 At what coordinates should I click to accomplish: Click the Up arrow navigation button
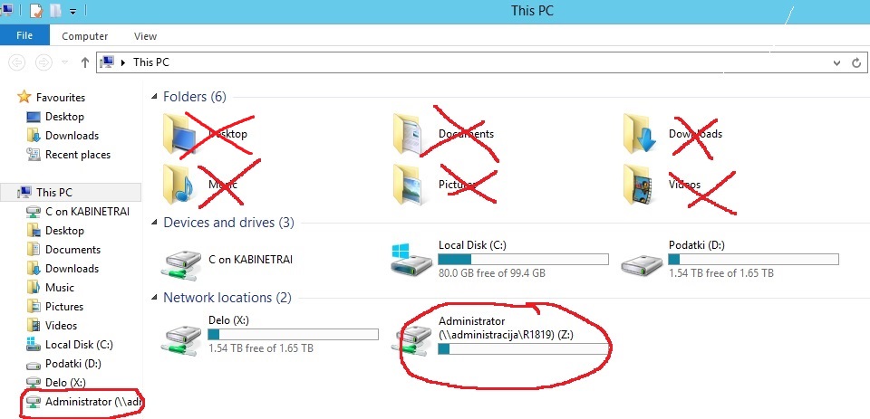click(85, 62)
